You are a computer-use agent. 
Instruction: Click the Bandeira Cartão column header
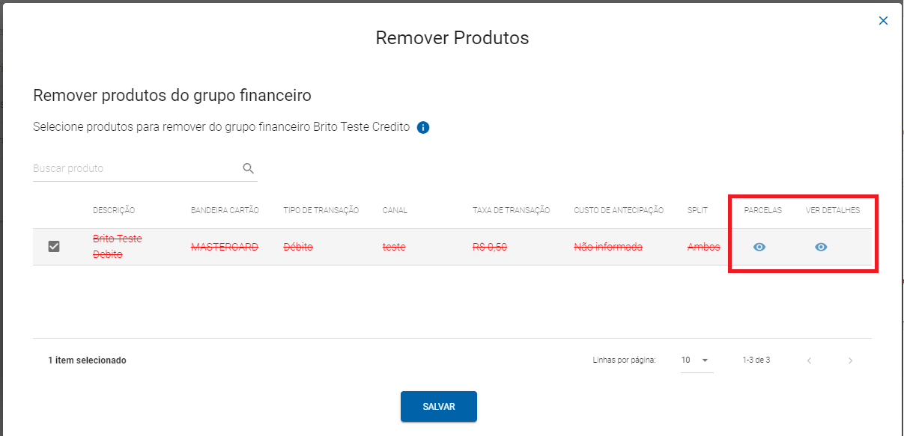click(225, 210)
